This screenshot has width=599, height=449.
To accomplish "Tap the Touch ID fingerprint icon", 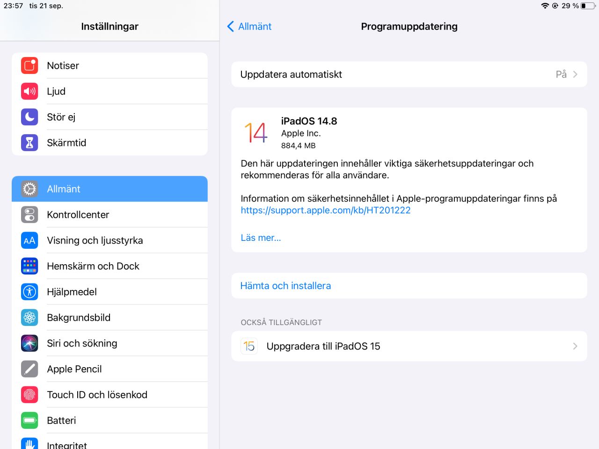I will (29, 395).
